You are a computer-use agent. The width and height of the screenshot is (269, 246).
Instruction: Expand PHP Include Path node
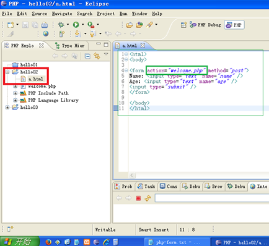[x=15, y=93]
